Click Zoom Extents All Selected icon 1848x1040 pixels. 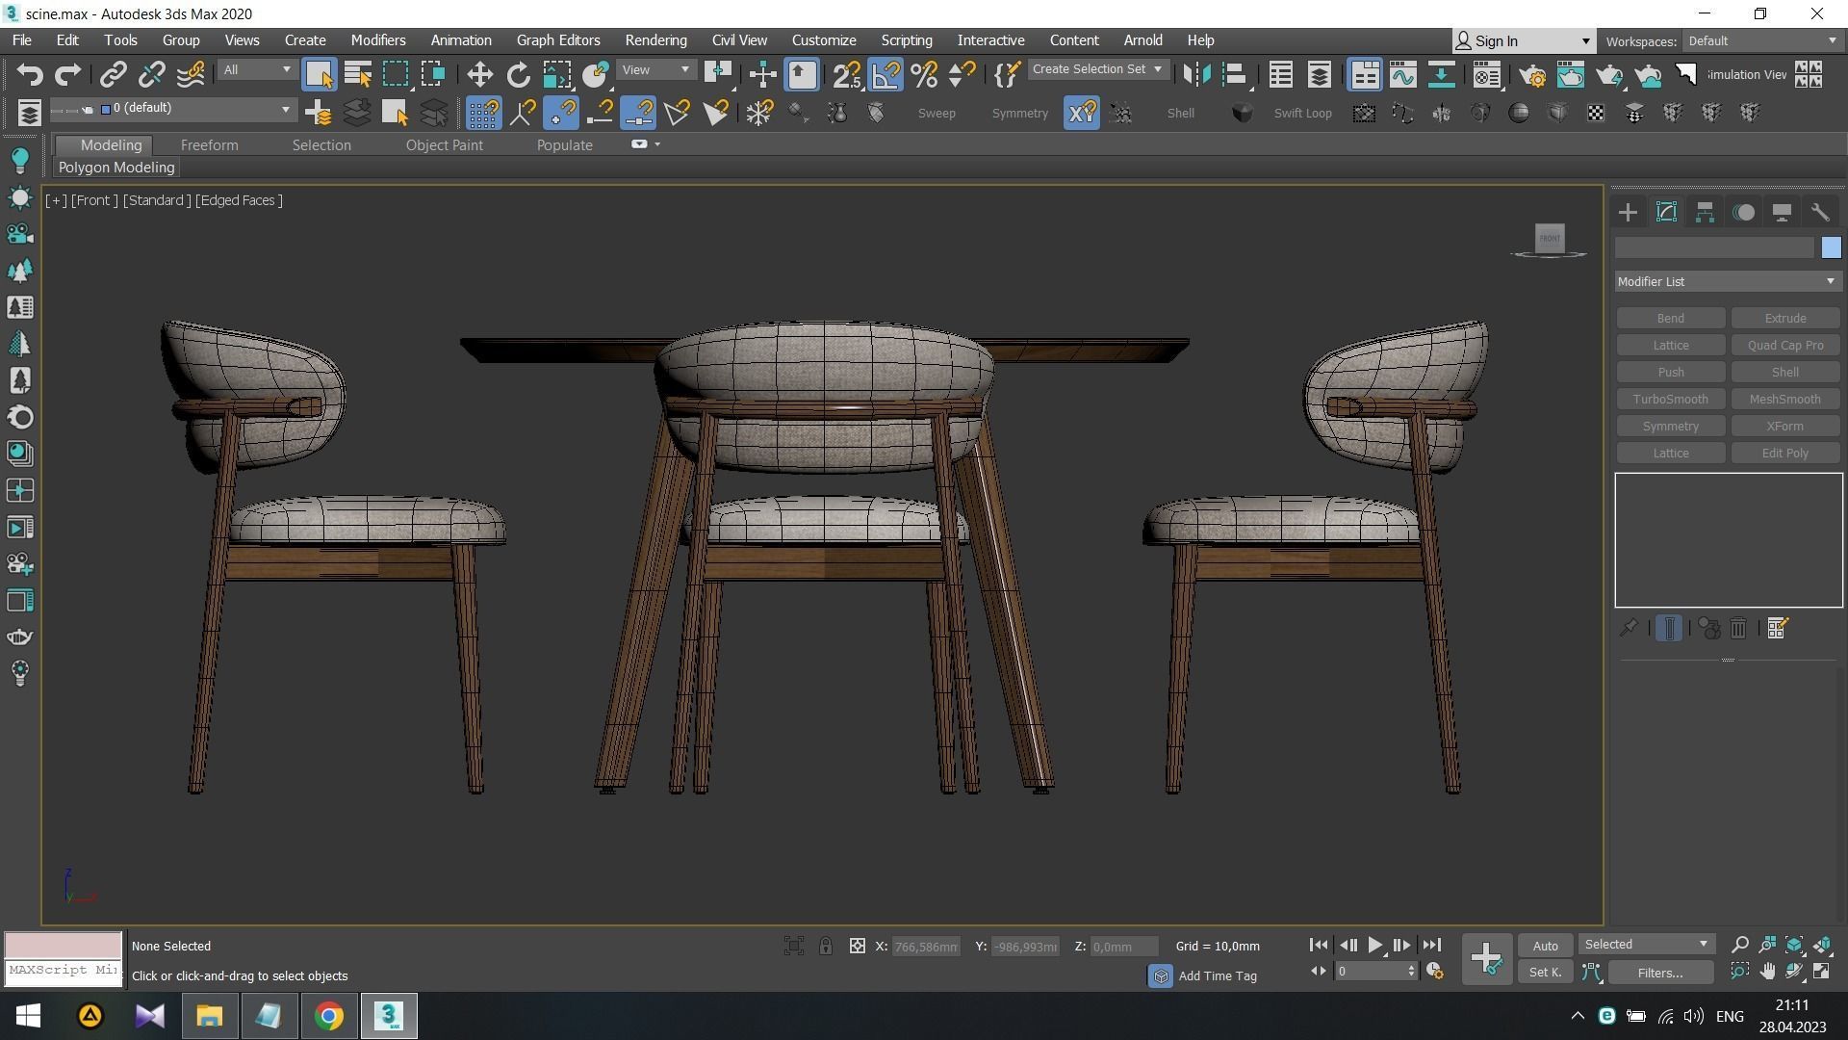1822,946
